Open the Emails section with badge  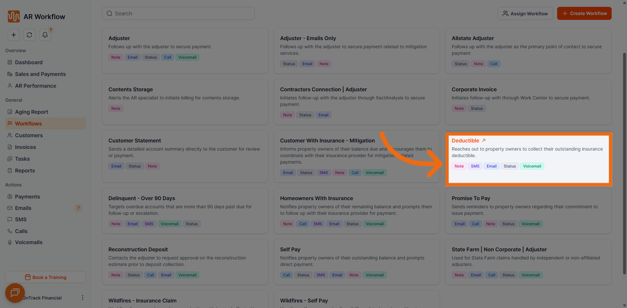(23, 208)
